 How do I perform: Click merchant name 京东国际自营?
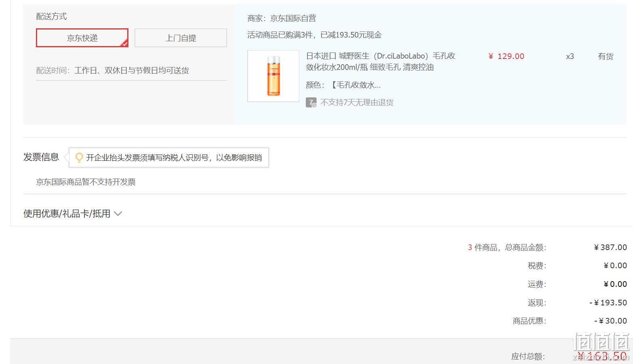[x=293, y=18]
